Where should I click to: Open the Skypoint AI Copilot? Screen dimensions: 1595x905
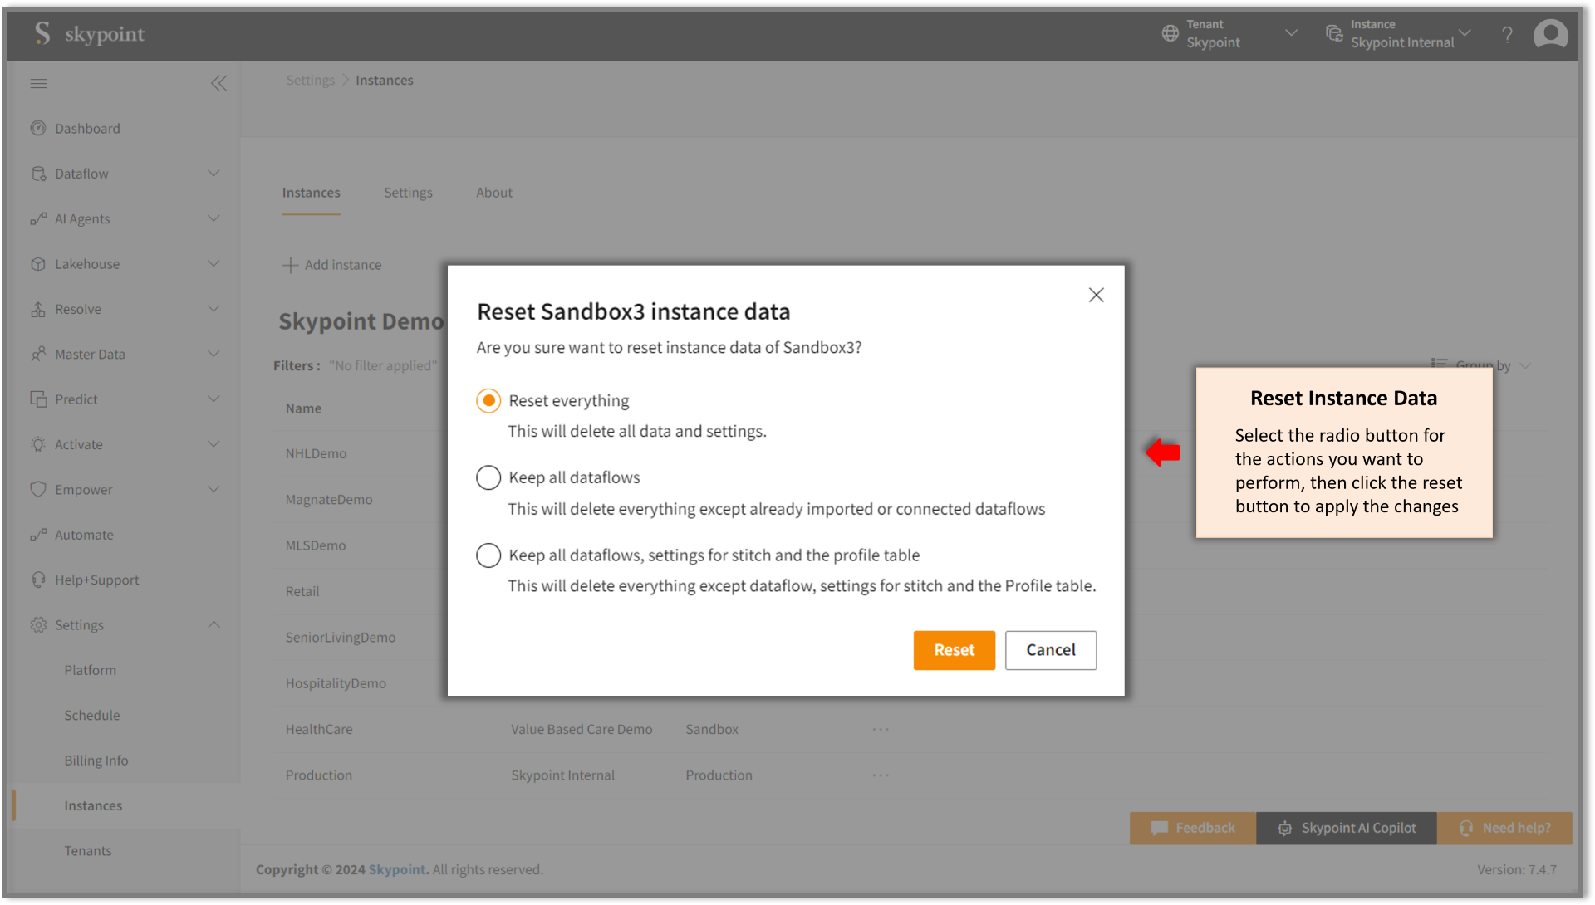coord(1347,827)
